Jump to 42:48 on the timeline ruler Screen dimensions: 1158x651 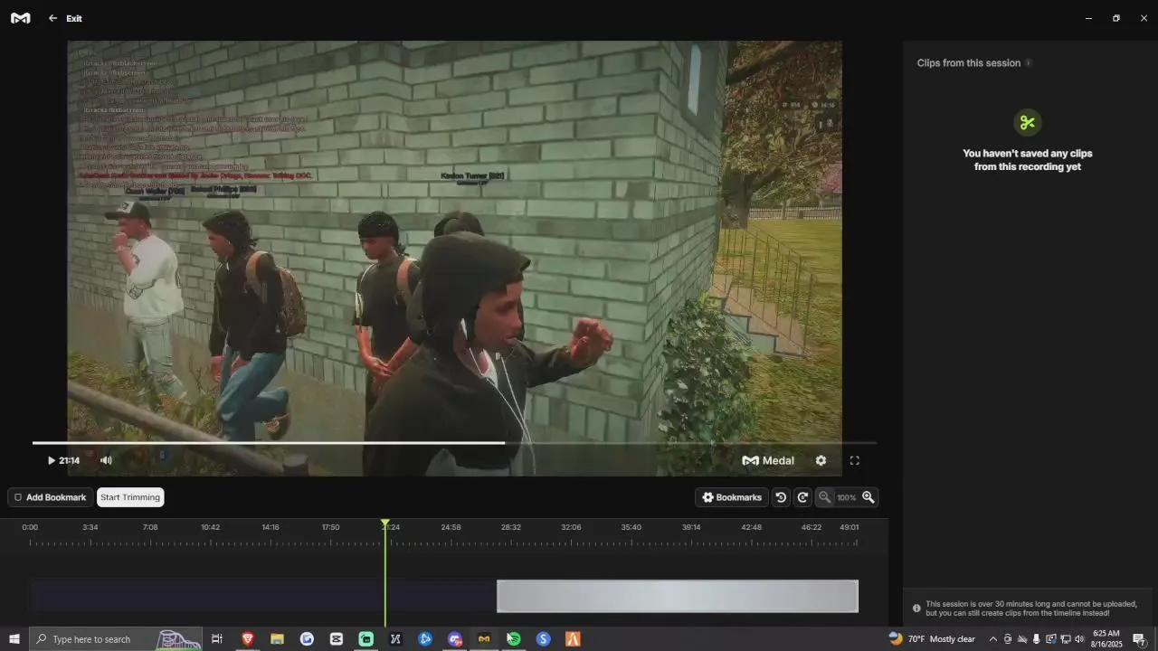coord(751,527)
